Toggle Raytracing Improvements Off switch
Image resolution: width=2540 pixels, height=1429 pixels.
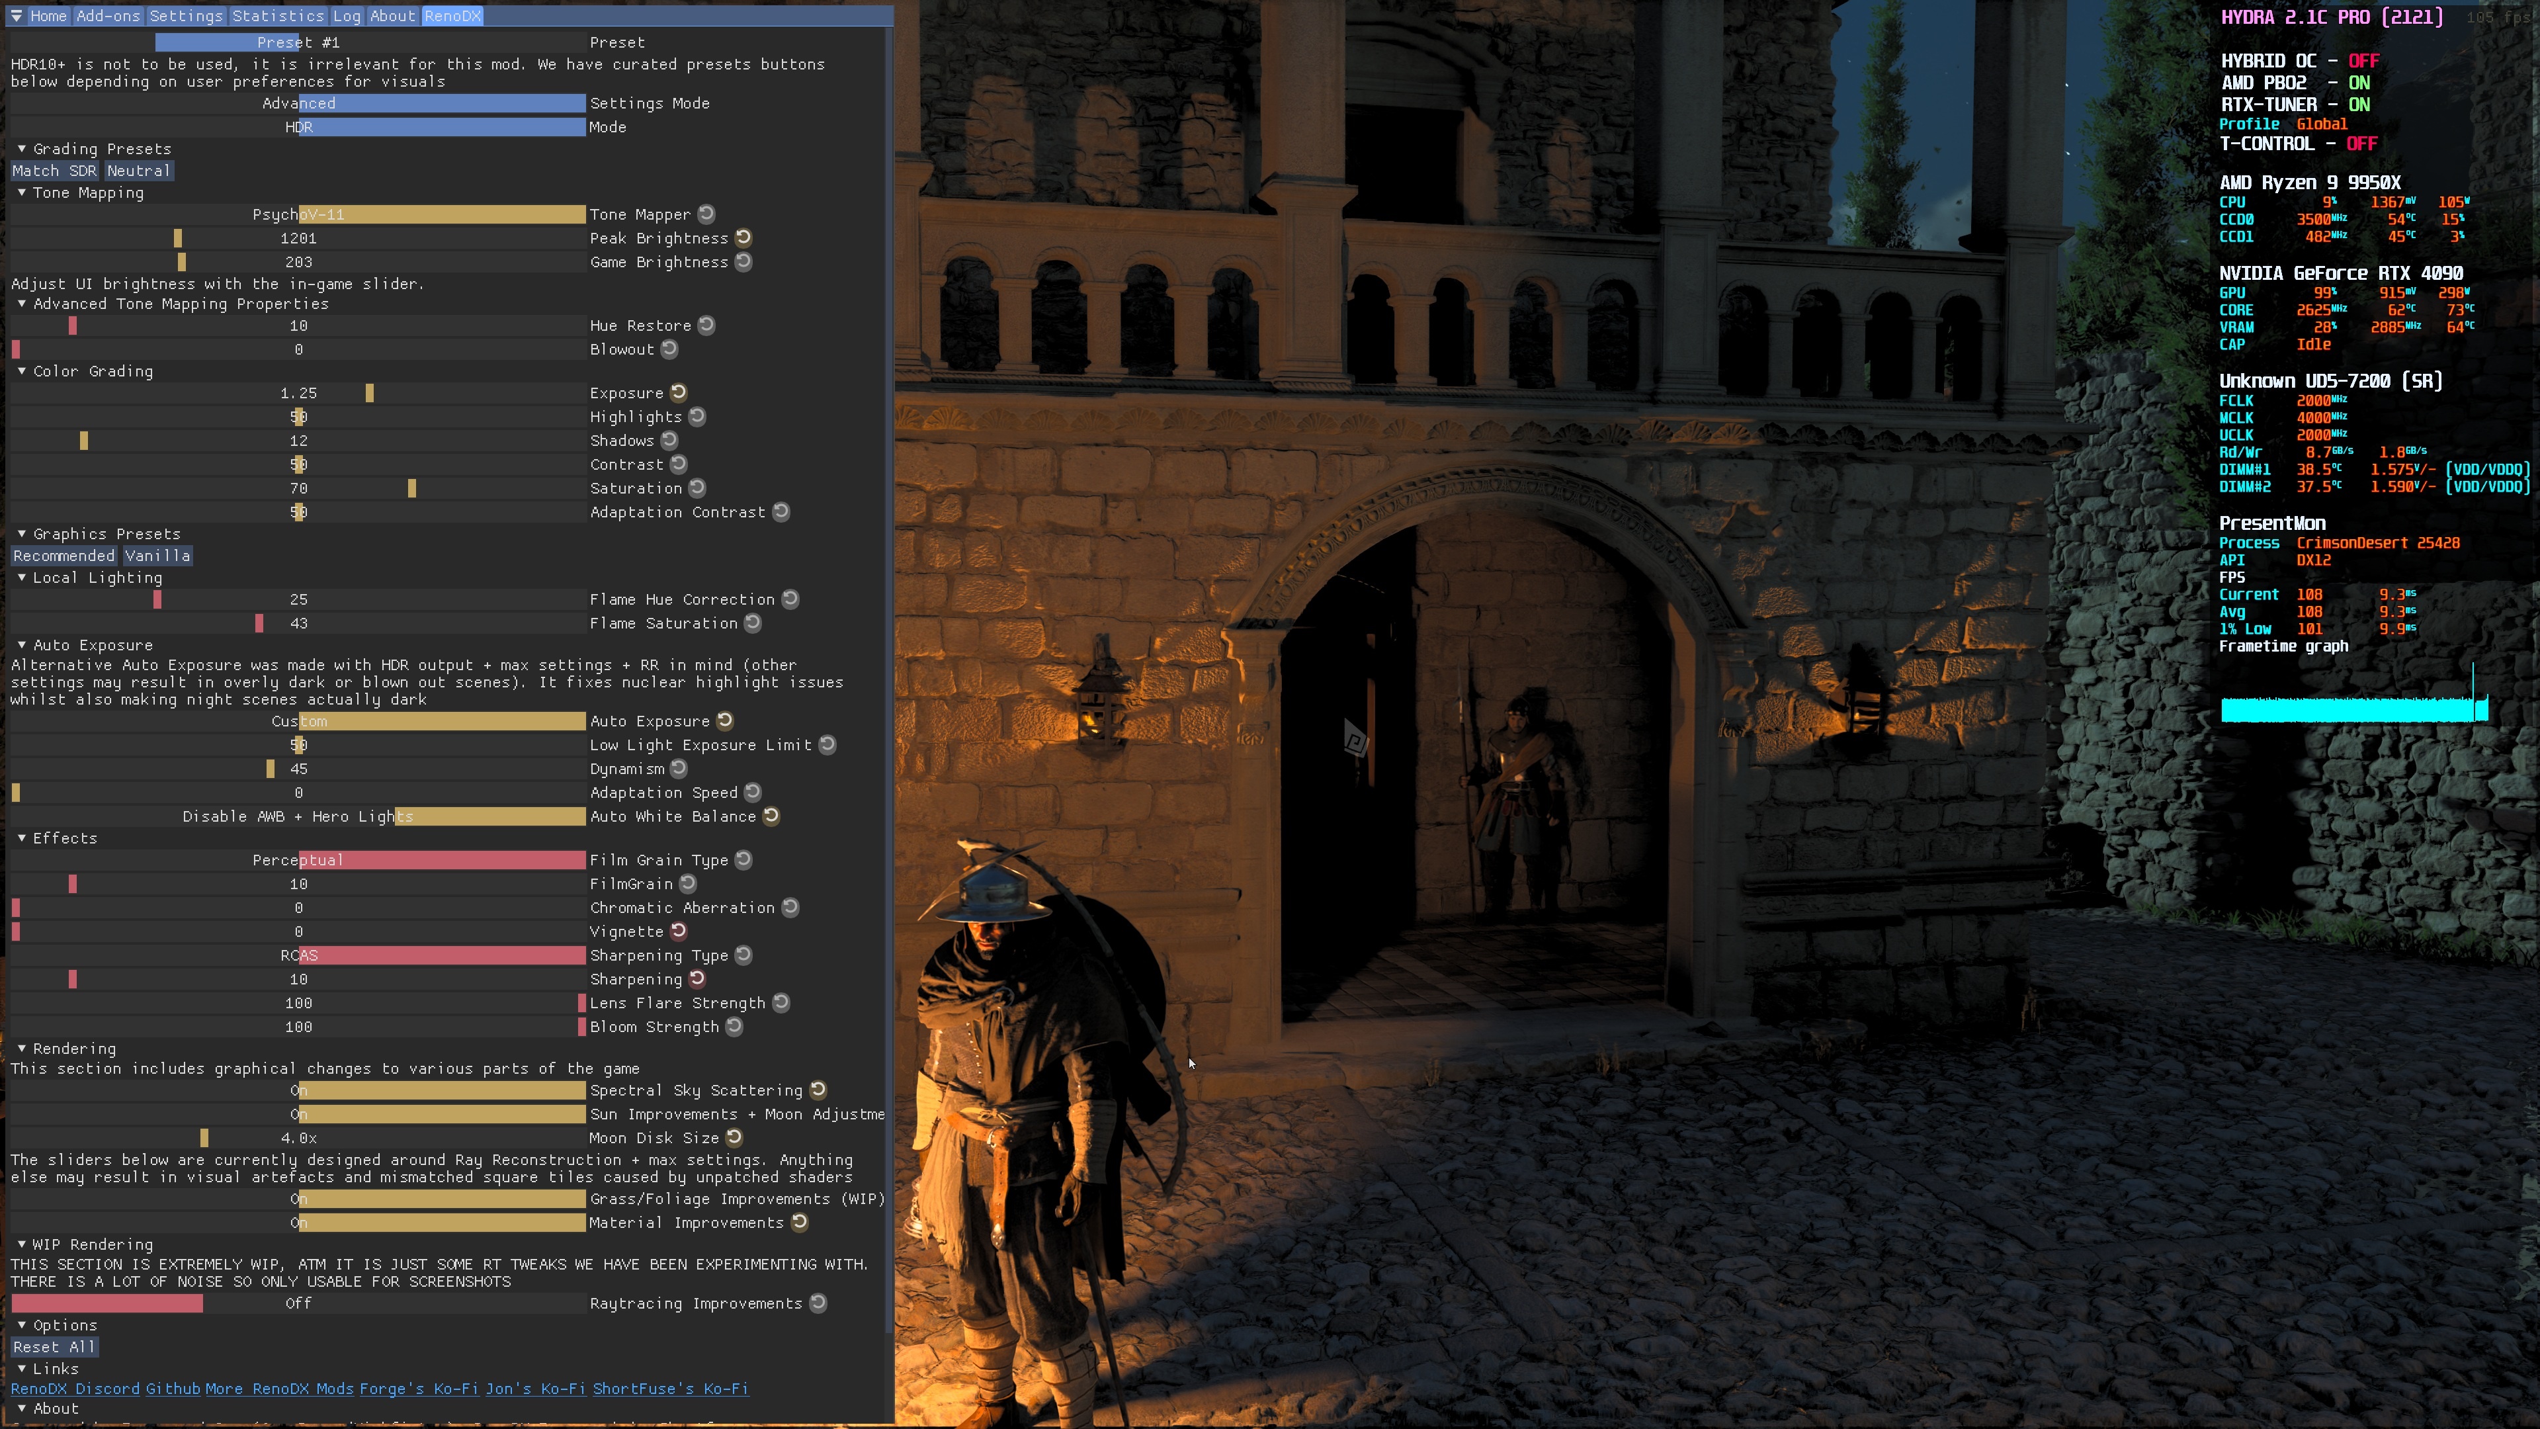(298, 1304)
